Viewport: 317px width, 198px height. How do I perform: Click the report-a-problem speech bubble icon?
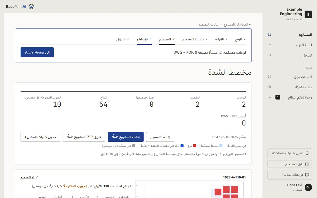tap(307, 175)
